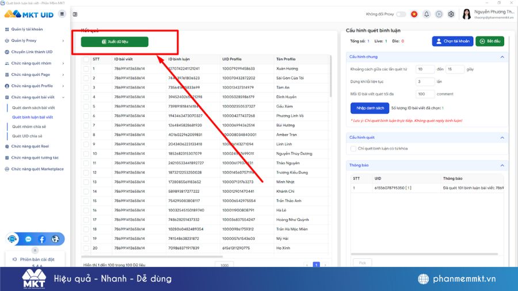The image size is (518, 291).
Task: Click the chat message icon in the sidebar footer
Action: pyautogui.click(x=28, y=239)
